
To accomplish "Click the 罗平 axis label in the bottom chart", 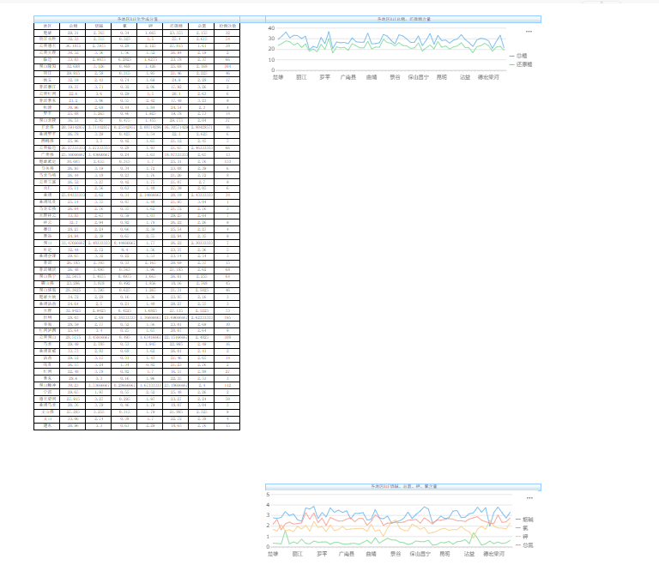I will pyautogui.click(x=322, y=554).
